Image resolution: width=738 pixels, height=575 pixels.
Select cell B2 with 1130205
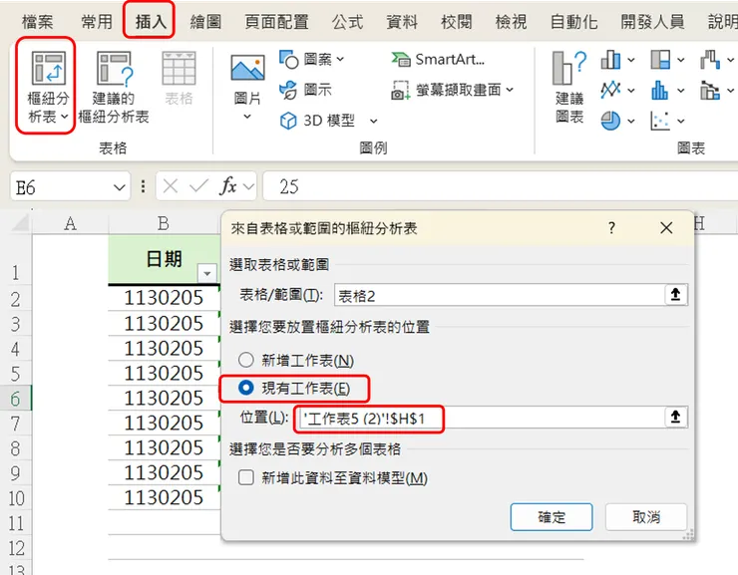click(164, 298)
